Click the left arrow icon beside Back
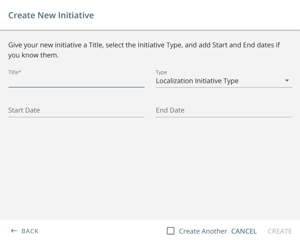The height and width of the screenshot is (240, 300). (14, 231)
